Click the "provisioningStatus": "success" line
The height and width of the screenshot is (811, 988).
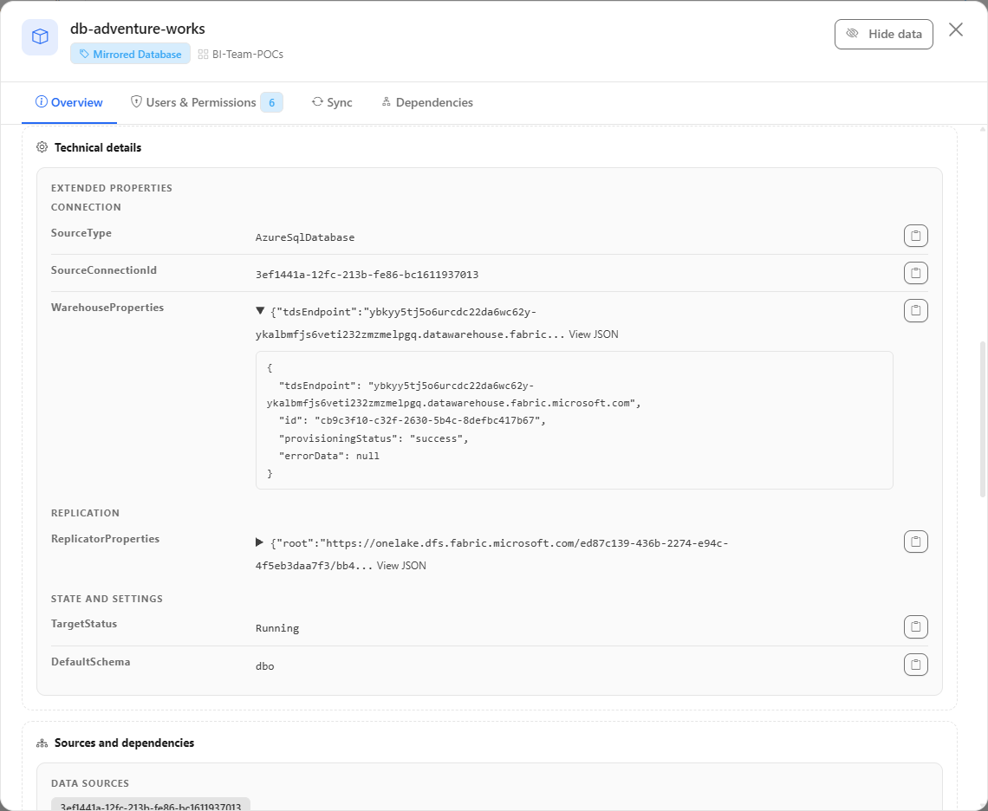click(374, 438)
